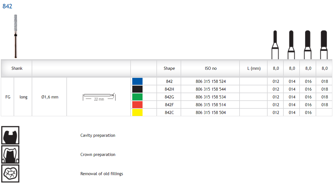Image resolution: width=334 pixels, height=191 pixels.
Task: Click the third bur head silhouette icon
Action: (x=308, y=44)
